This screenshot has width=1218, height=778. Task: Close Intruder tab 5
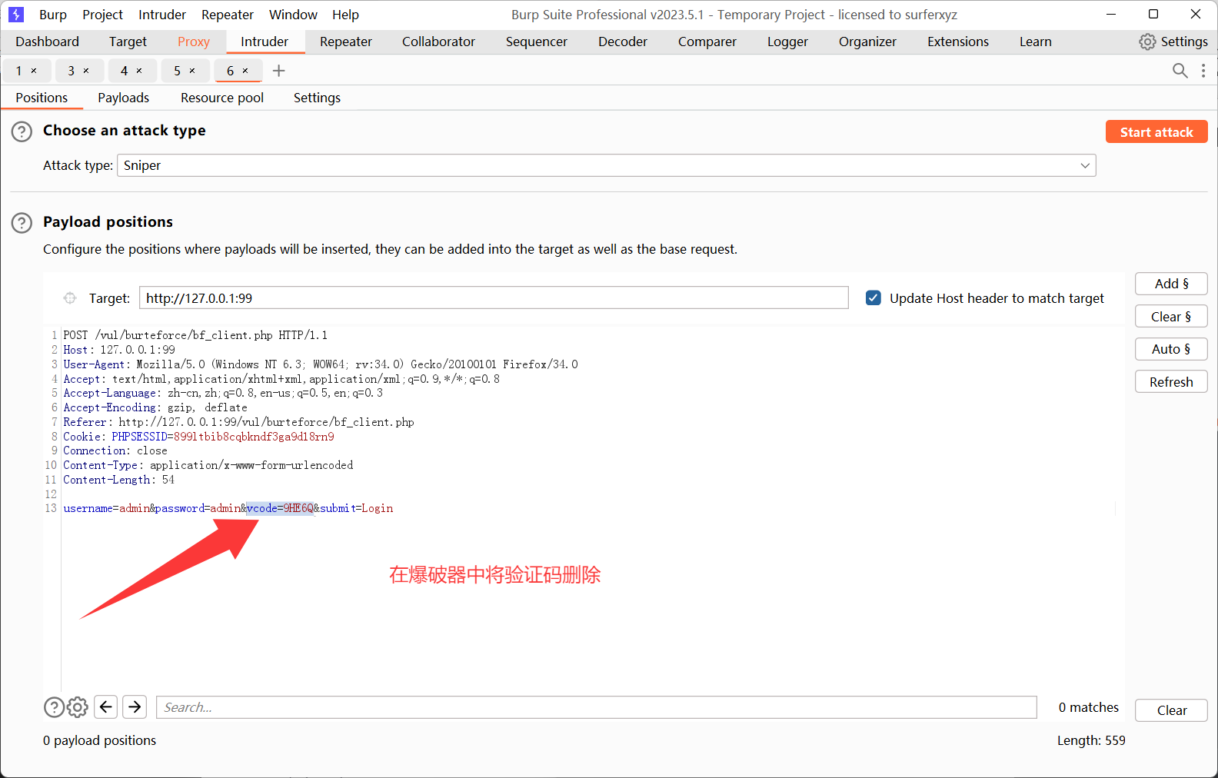click(x=192, y=71)
